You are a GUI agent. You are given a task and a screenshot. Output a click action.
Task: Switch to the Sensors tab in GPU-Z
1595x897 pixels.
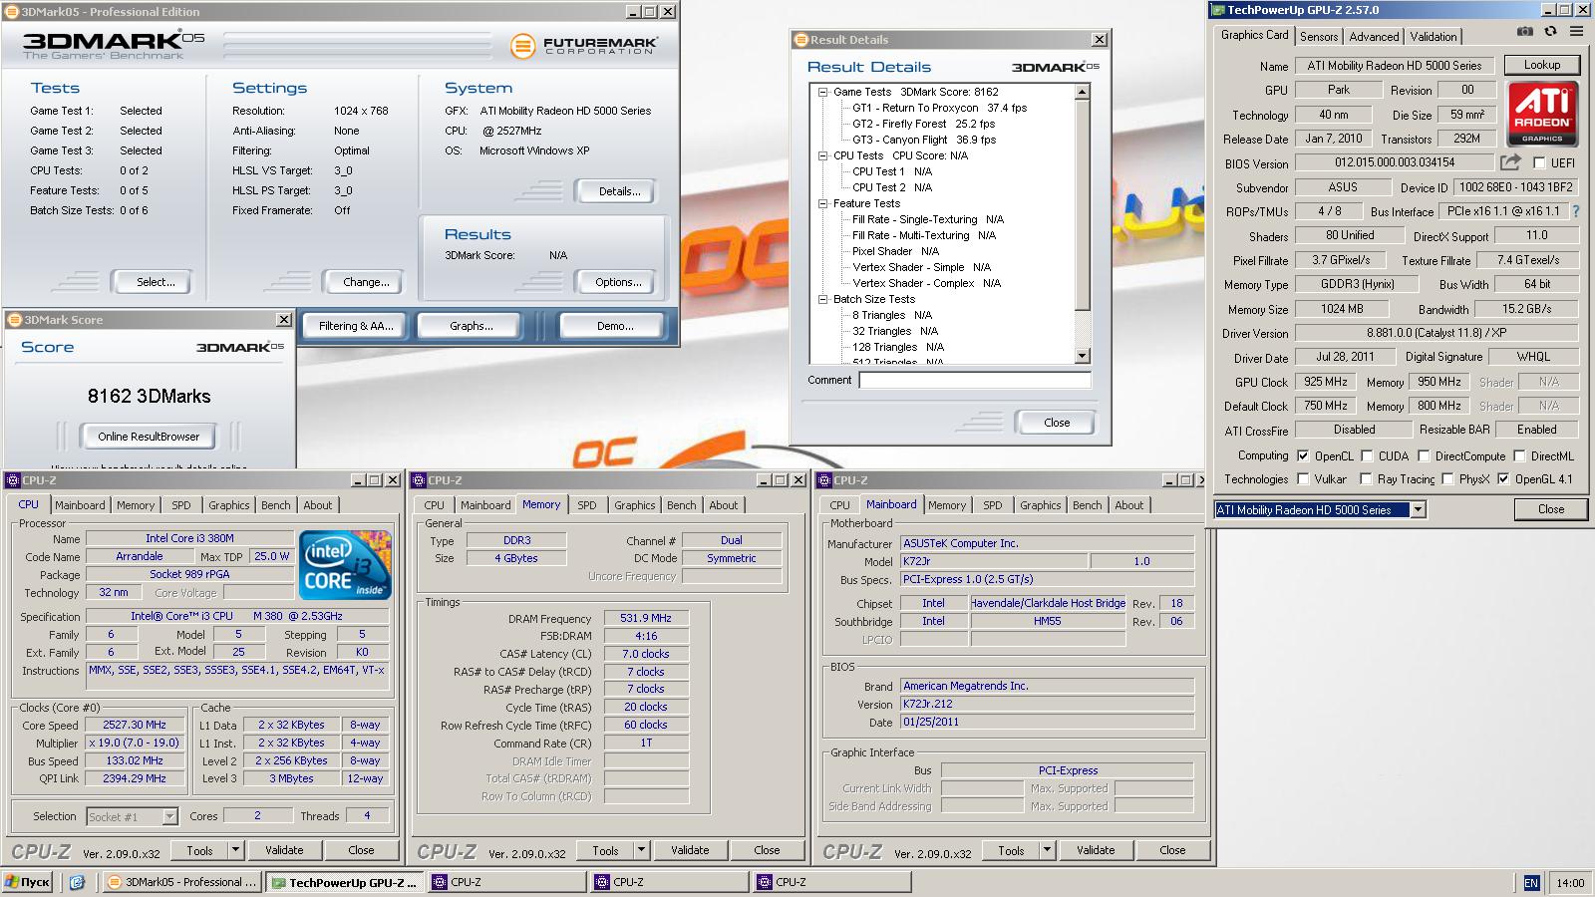pos(1319,36)
